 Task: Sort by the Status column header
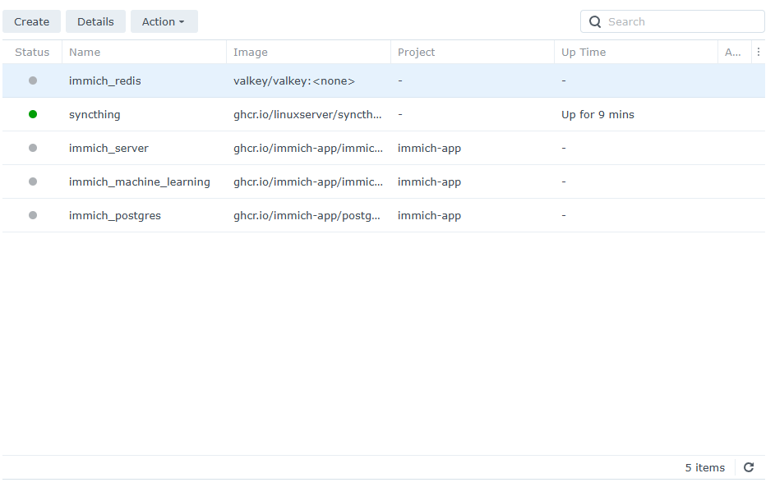coord(32,52)
